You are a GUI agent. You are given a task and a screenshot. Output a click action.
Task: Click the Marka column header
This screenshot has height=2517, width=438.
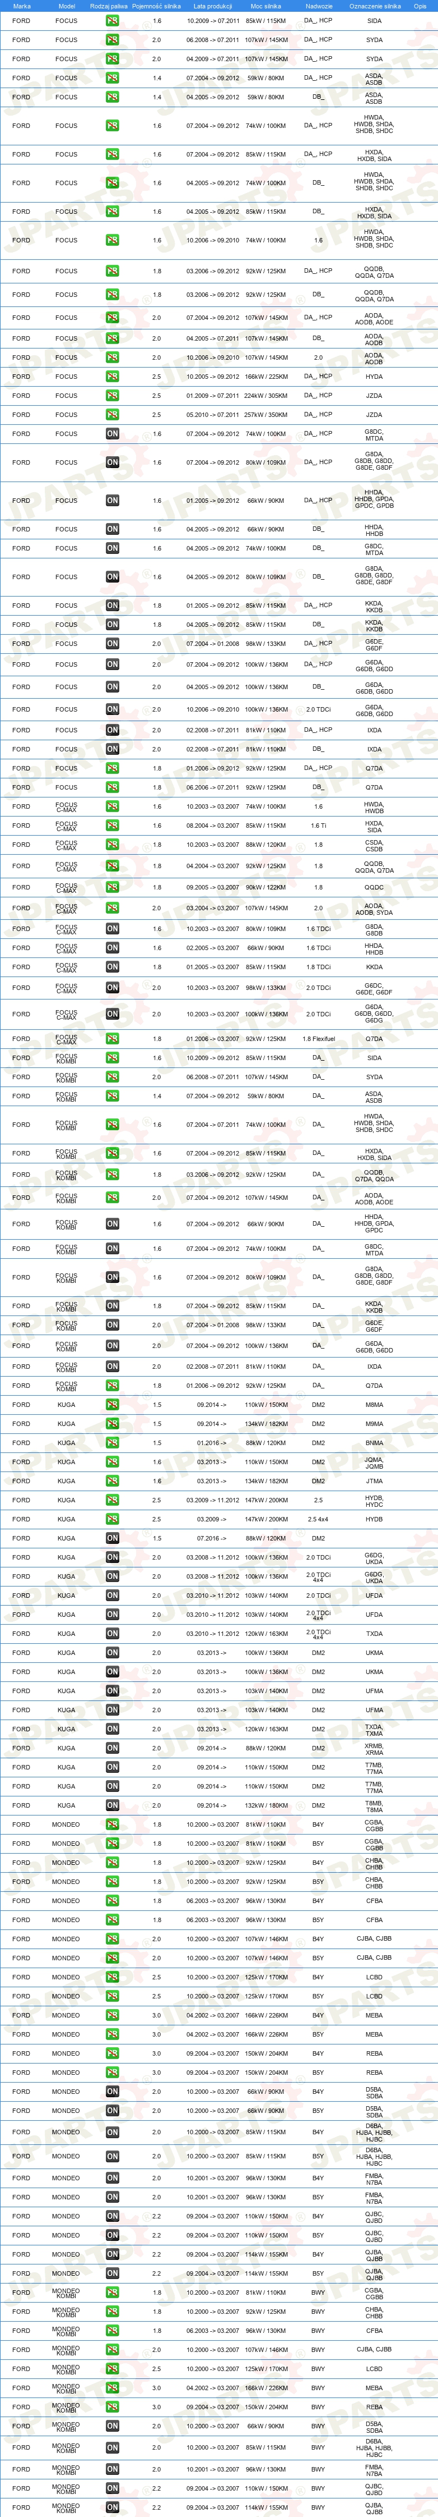point(22,6)
